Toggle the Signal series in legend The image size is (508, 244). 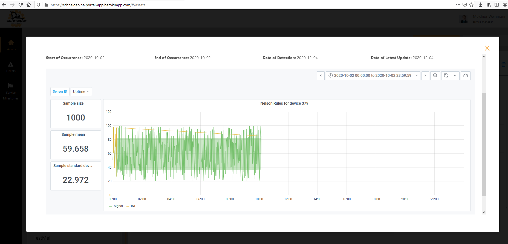118,206
